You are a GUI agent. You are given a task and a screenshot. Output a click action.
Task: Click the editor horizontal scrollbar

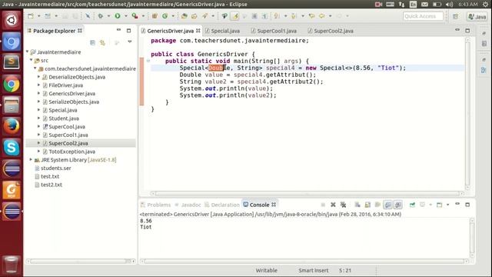(x=307, y=193)
